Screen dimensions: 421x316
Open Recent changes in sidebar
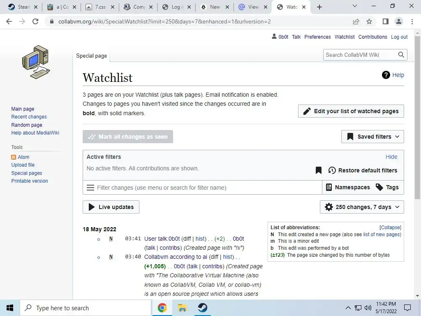tap(29, 116)
